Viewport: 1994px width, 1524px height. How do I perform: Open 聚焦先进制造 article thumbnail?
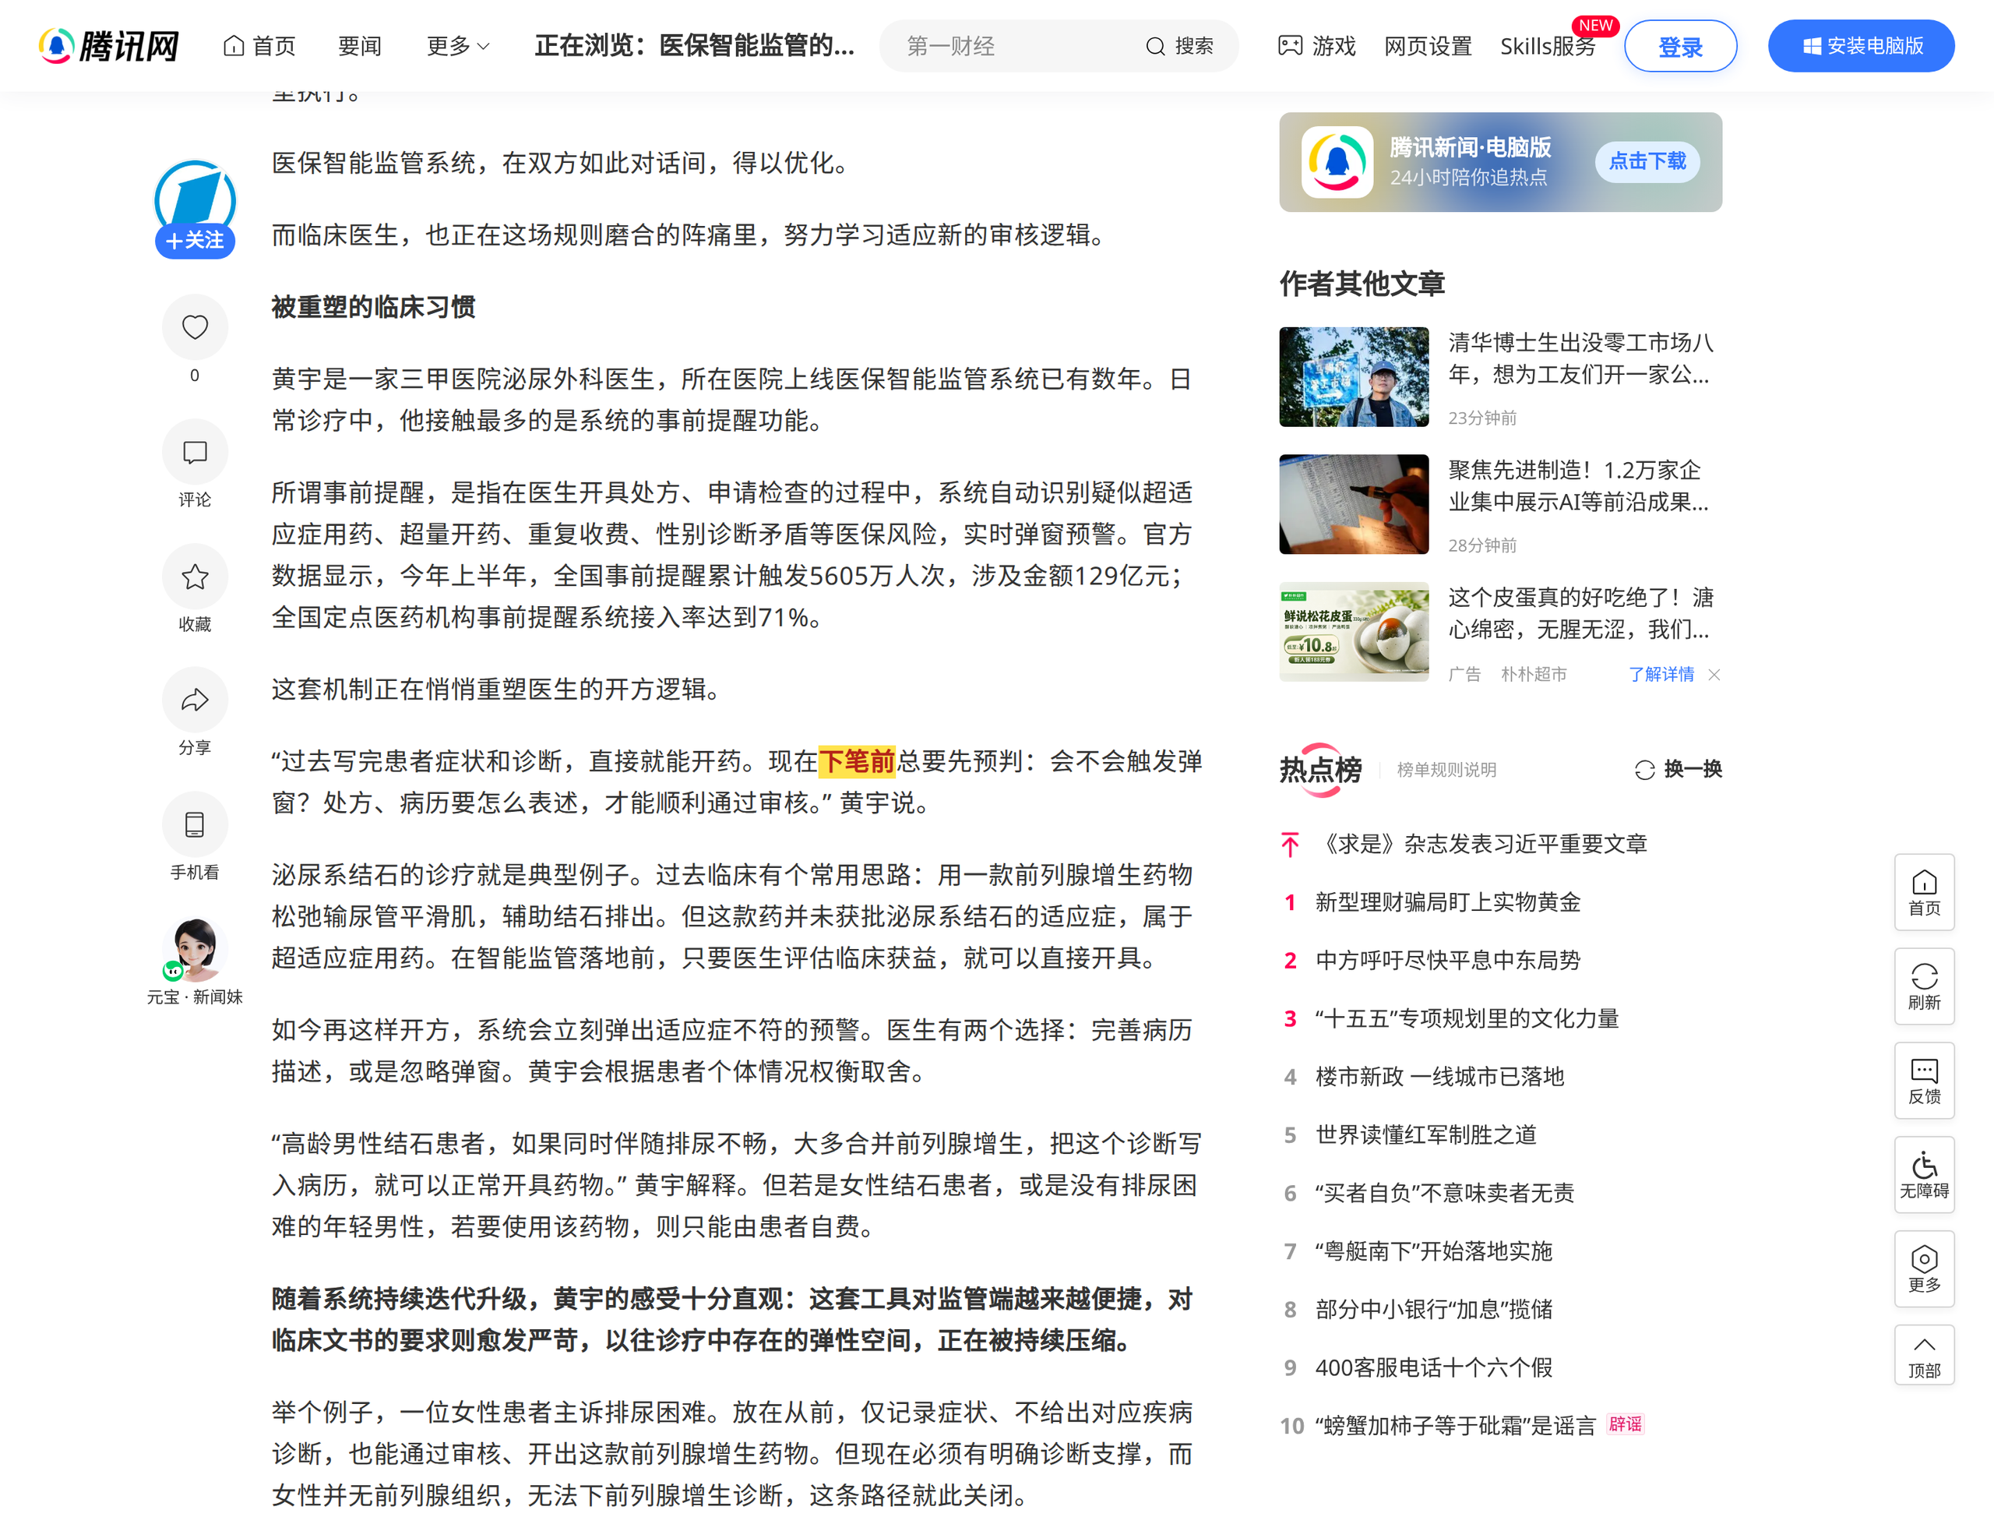(1353, 503)
